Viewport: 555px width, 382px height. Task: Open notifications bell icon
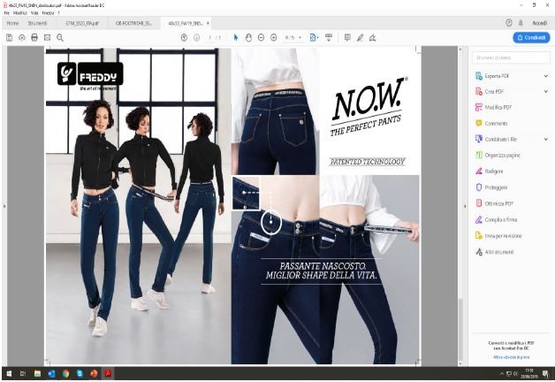coord(521,23)
